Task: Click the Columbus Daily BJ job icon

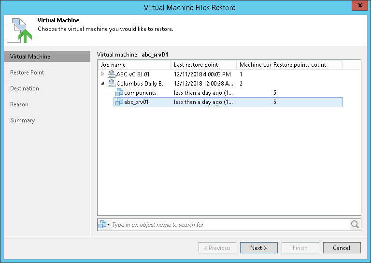Action: (x=112, y=84)
